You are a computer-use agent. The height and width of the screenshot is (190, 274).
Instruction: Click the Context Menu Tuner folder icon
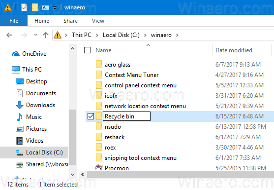pyautogui.click(x=99, y=75)
